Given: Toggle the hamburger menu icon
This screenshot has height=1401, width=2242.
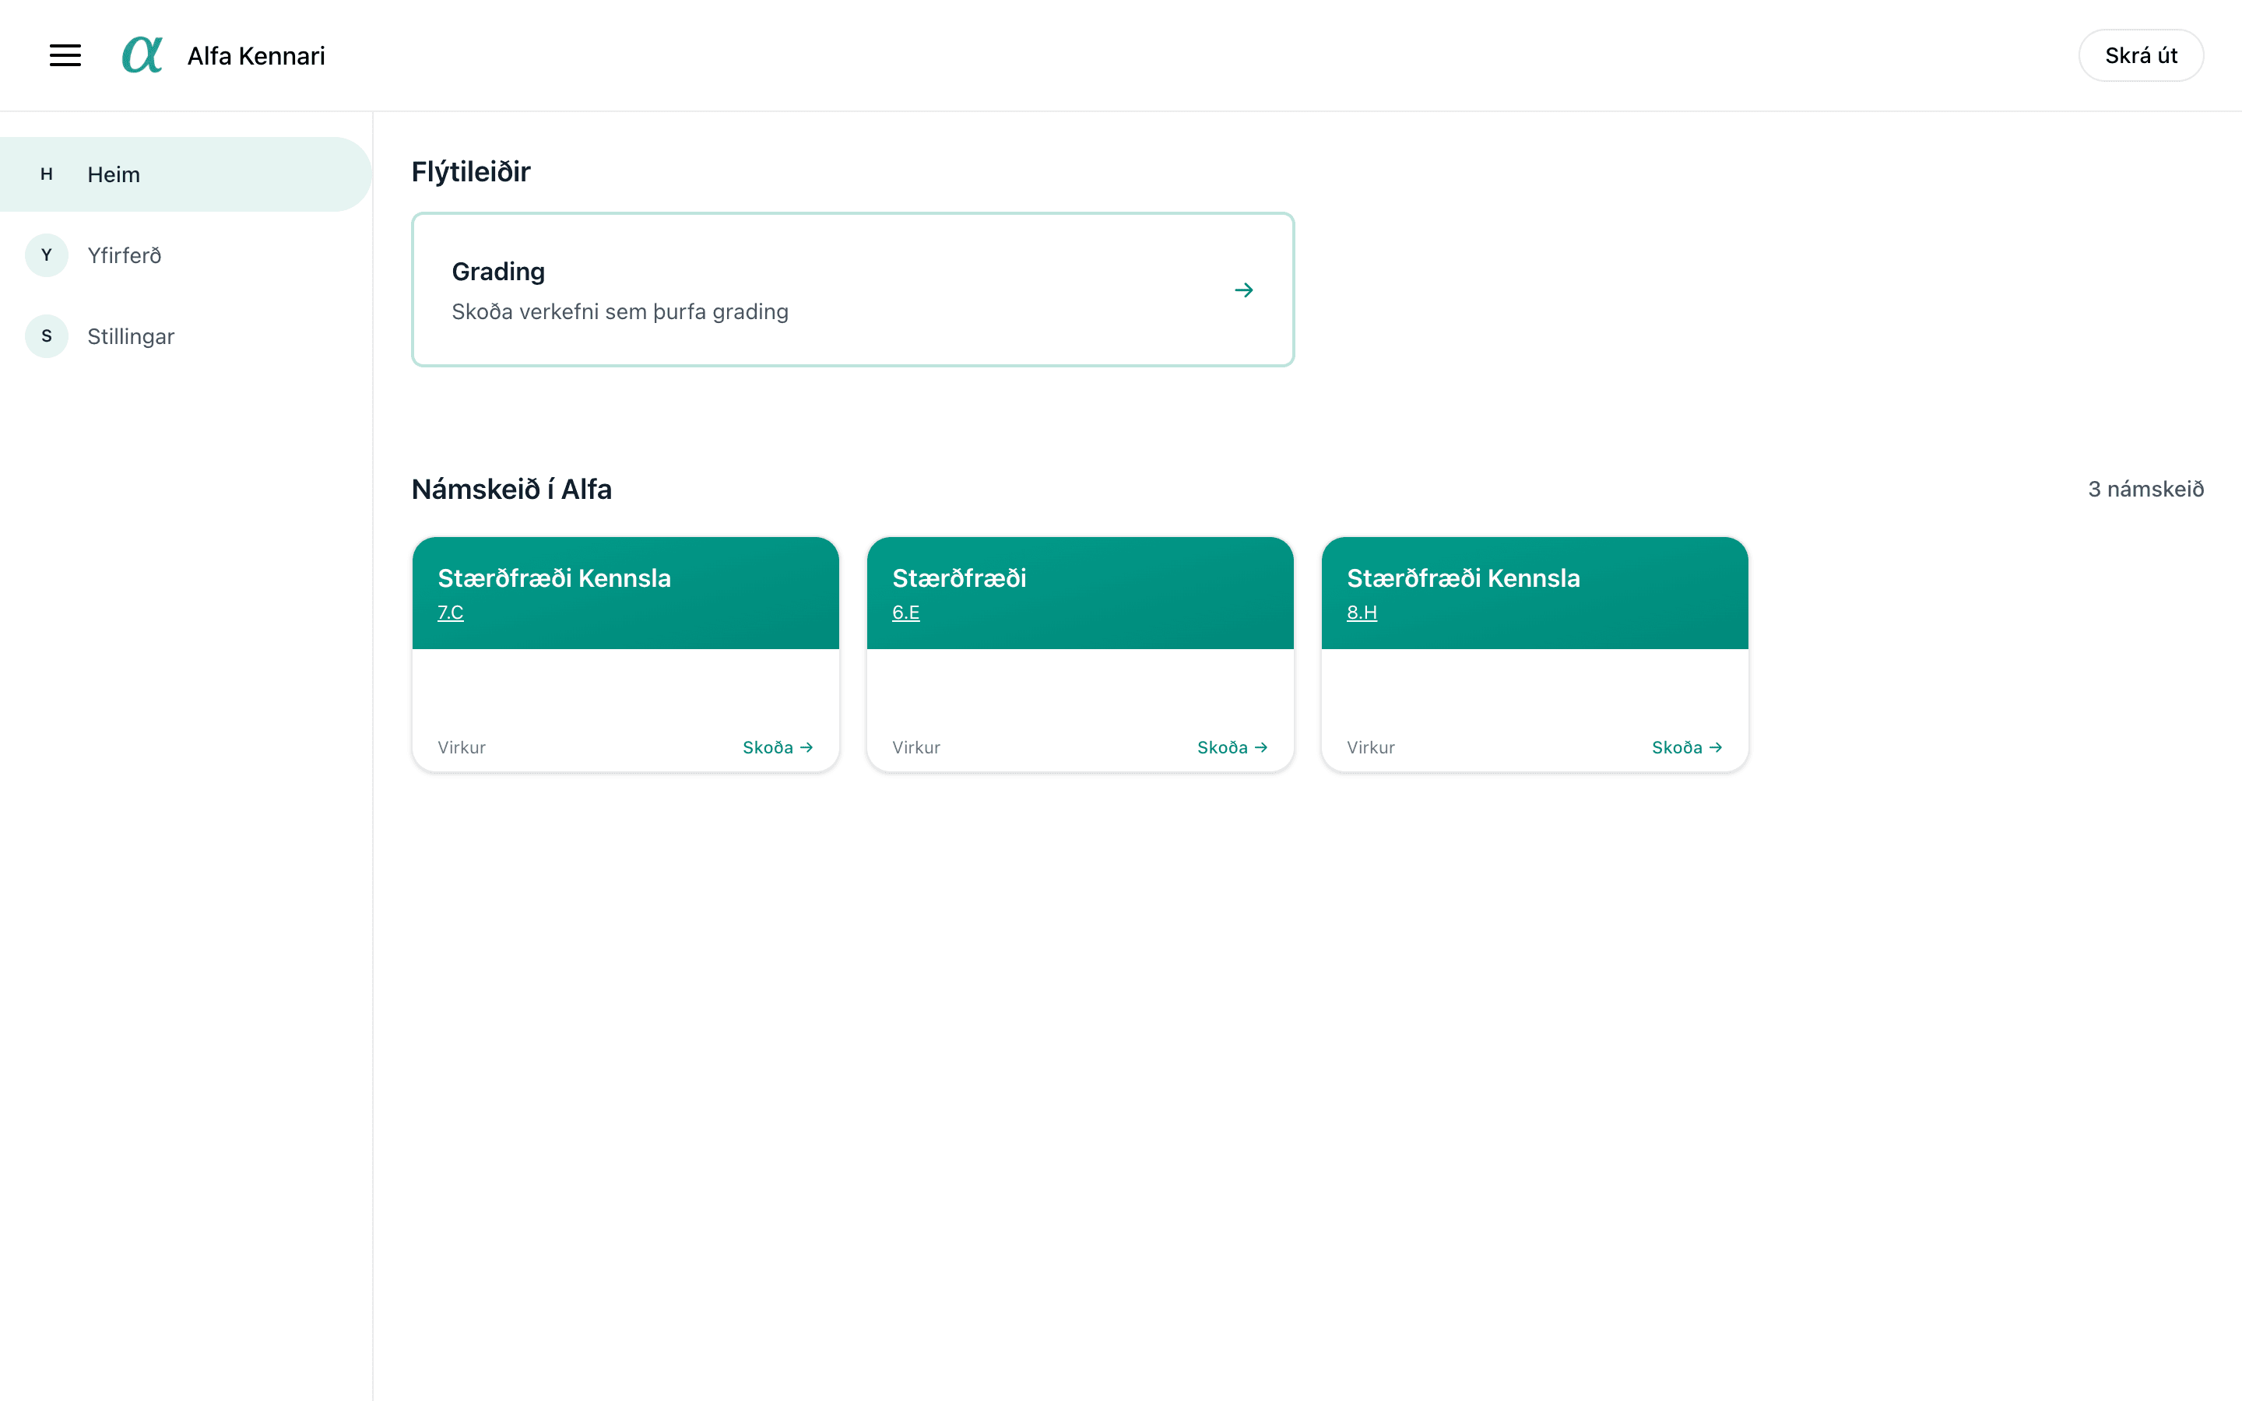Looking at the screenshot, I should 65,55.
